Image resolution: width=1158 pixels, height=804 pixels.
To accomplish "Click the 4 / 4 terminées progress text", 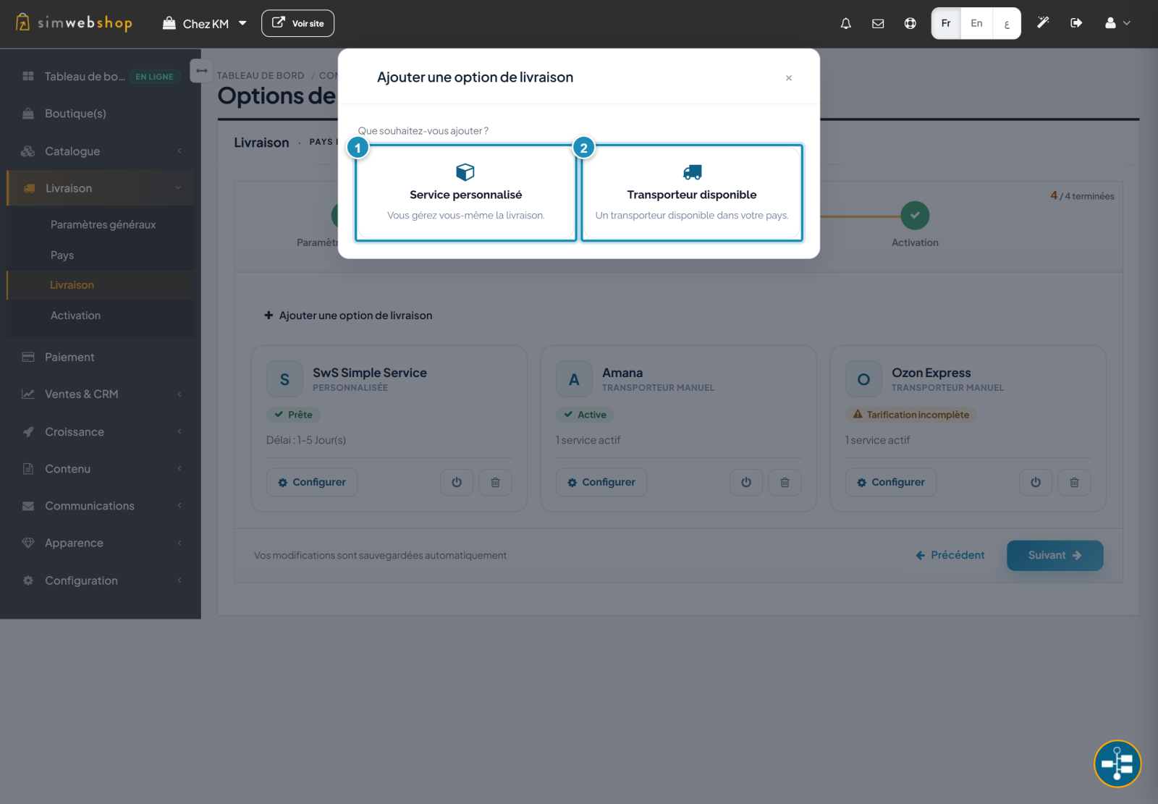I will point(1082,195).
